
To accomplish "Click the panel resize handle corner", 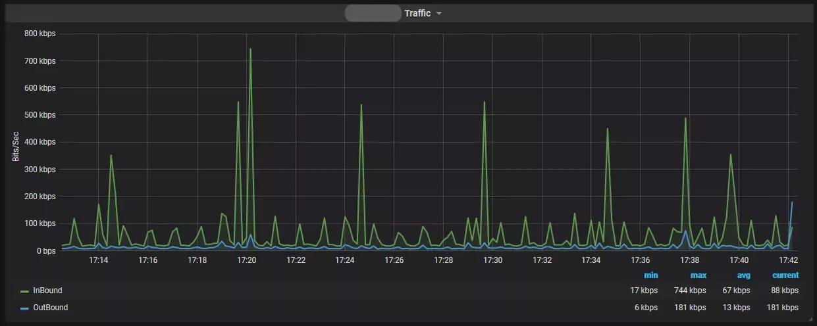I will coord(810,318).
